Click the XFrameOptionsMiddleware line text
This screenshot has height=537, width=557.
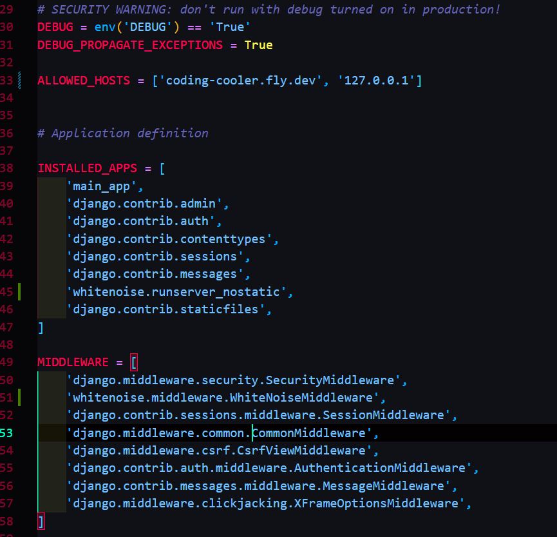point(268,503)
